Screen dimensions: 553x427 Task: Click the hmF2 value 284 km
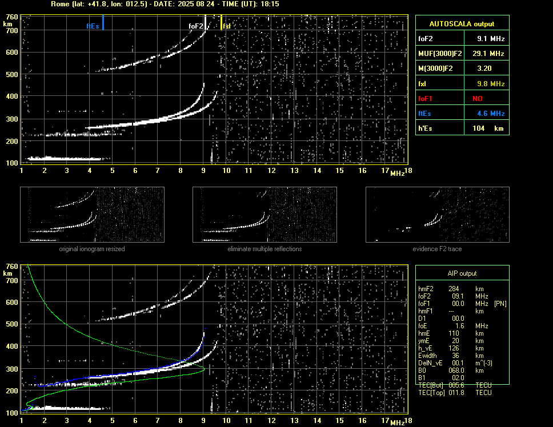466,289
